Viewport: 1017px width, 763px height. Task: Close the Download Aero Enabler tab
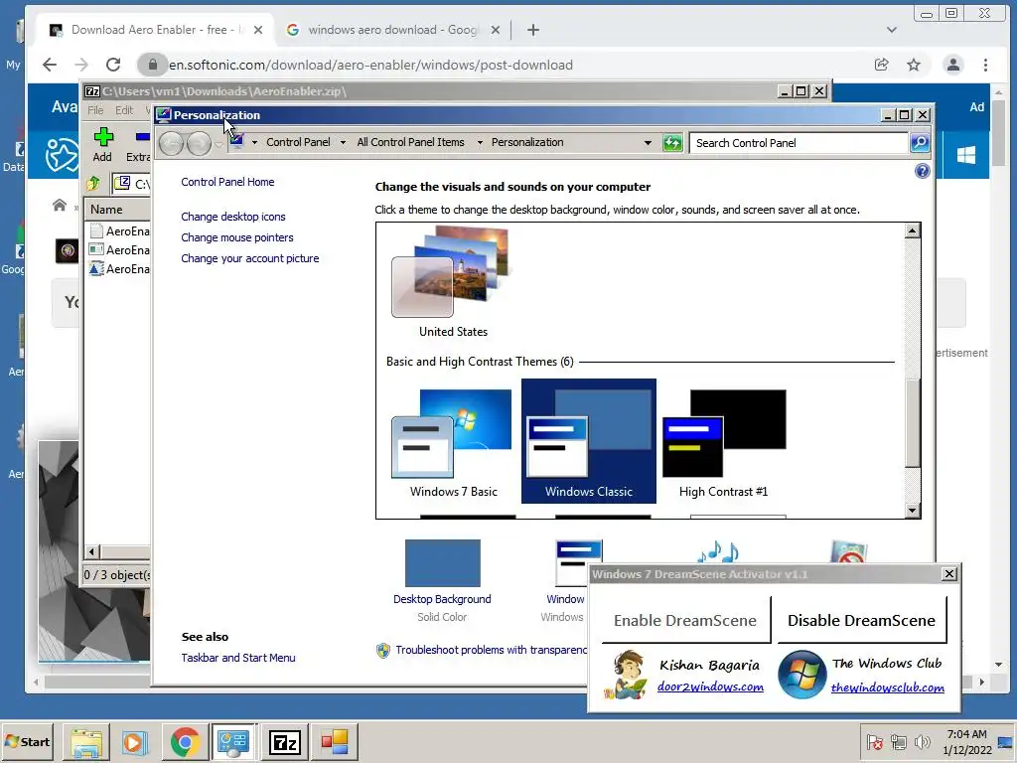pyautogui.click(x=258, y=30)
